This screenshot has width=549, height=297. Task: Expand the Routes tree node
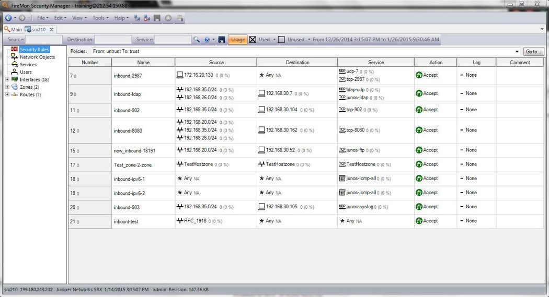(x=7, y=94)
